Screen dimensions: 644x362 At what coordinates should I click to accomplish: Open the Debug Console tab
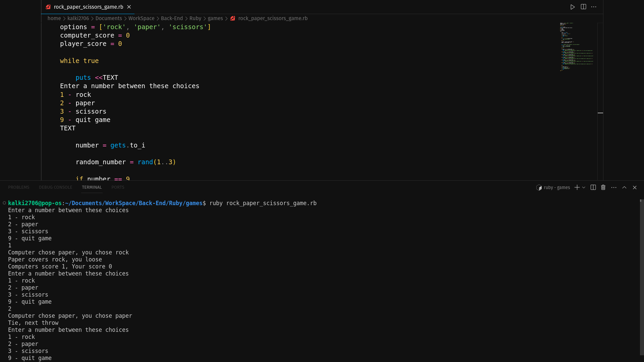(x=55, y=187)
